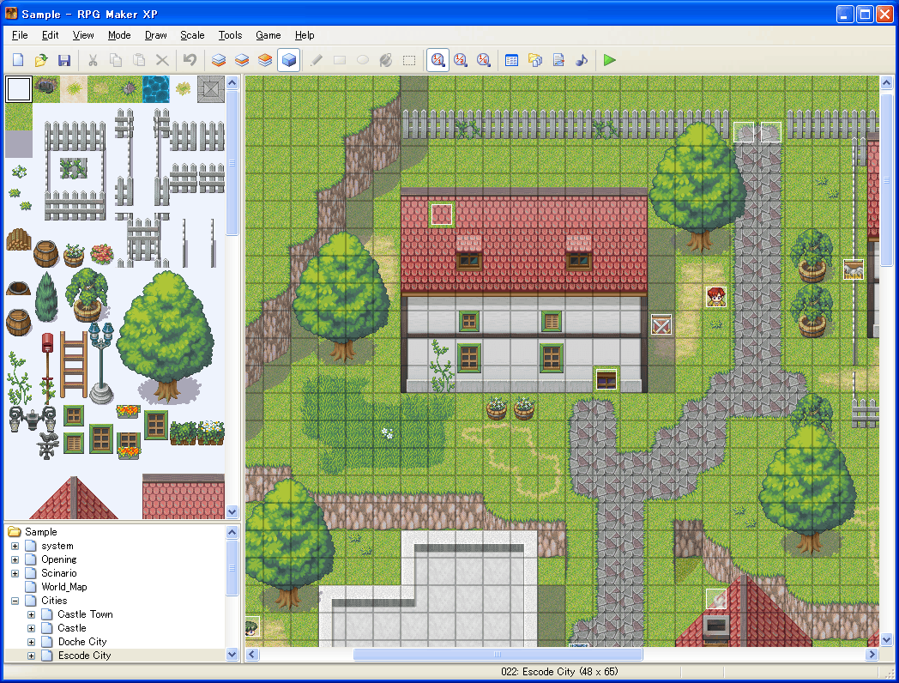Screen dimensions: 899x683
Task: Select the Rectangle drawing tool
Action: (x=341, y=60)
